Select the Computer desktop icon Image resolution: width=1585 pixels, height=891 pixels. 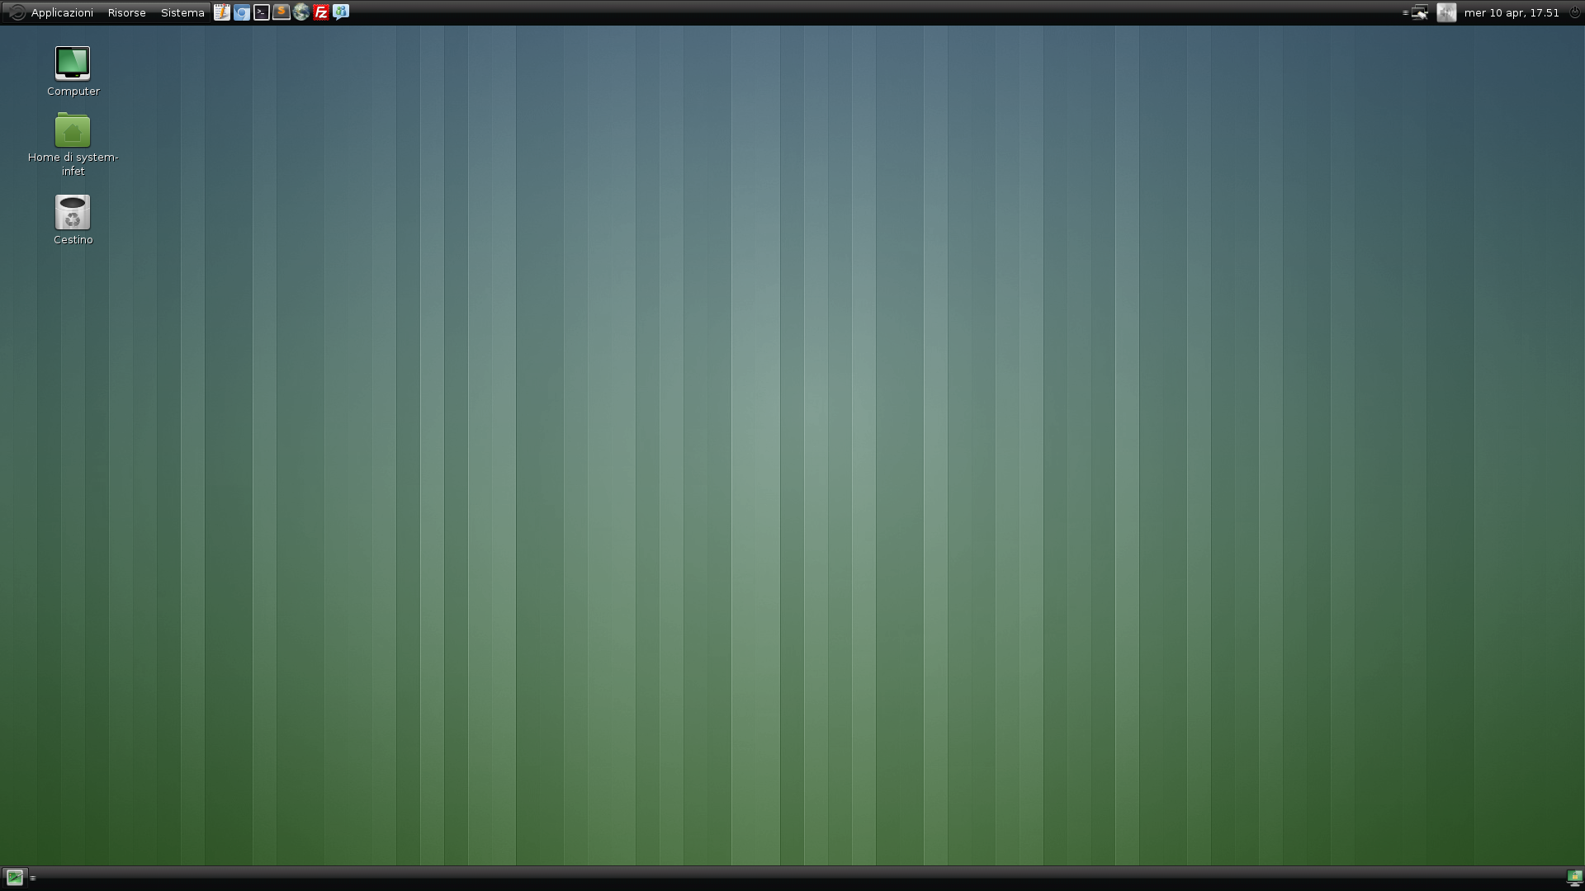pyautogui.click(x=73, y=64)
